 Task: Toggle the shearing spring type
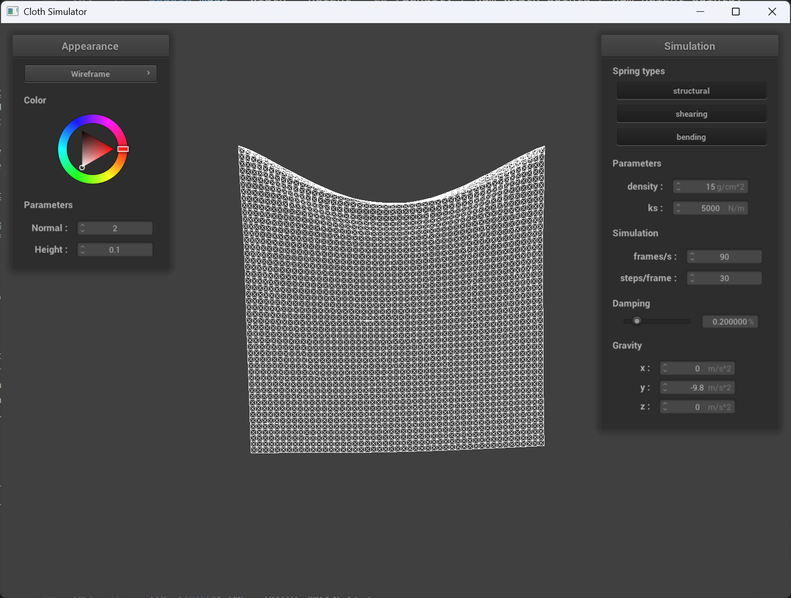[691, 114]
